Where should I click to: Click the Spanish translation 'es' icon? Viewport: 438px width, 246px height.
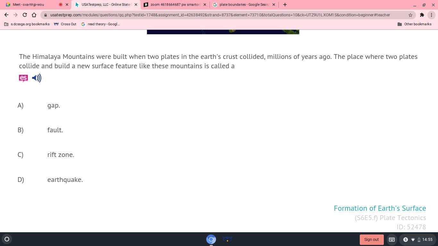23,78
